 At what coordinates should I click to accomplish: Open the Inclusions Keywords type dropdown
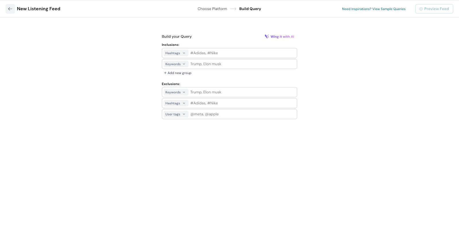(x=176, y=64)
